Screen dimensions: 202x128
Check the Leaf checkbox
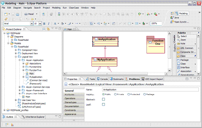pyautogui.click(x=103, y=104)
